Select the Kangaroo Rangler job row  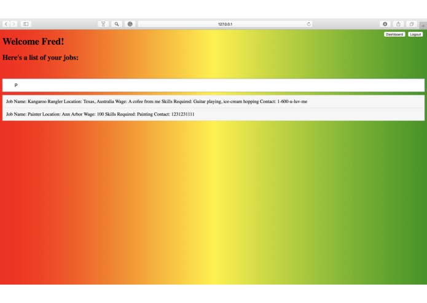214,101
